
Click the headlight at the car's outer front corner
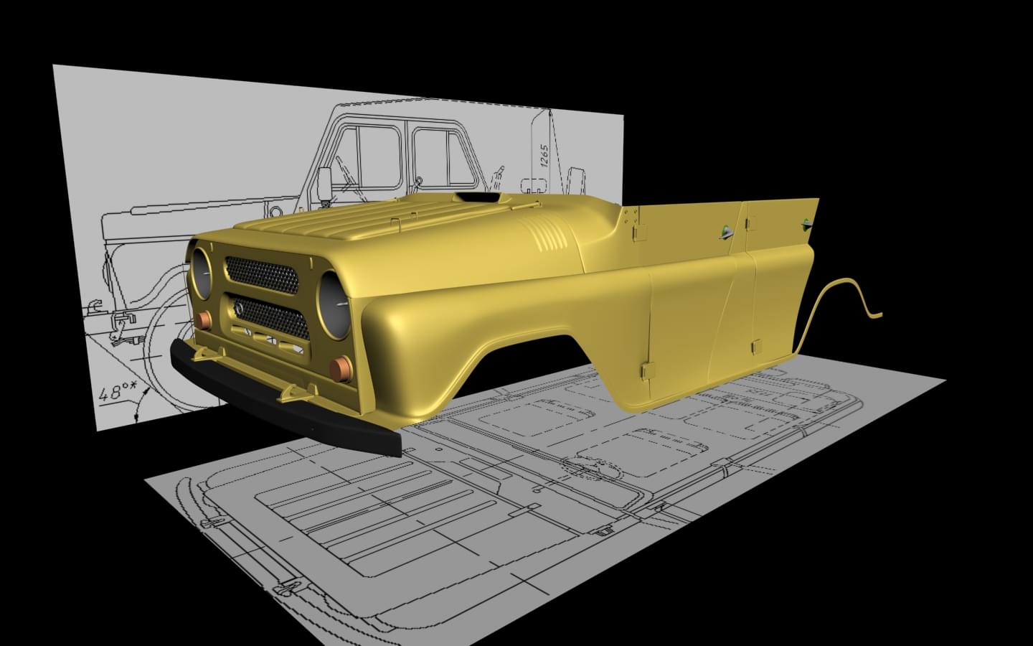coord(201,273)
